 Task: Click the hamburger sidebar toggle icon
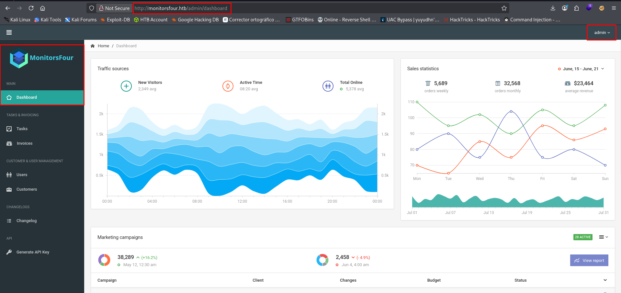[9, 32]
